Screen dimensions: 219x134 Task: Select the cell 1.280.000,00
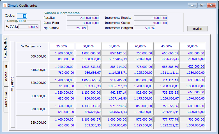pyautogui.click(x=62, y=80)
